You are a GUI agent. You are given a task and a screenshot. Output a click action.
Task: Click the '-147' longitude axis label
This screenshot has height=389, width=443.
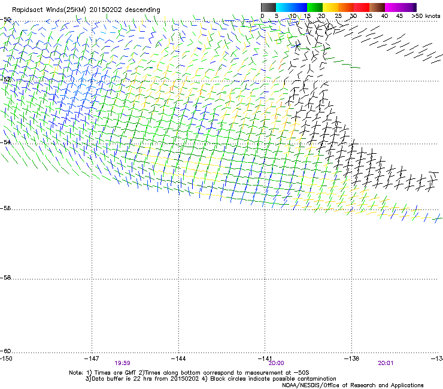(x=92, y=358)
